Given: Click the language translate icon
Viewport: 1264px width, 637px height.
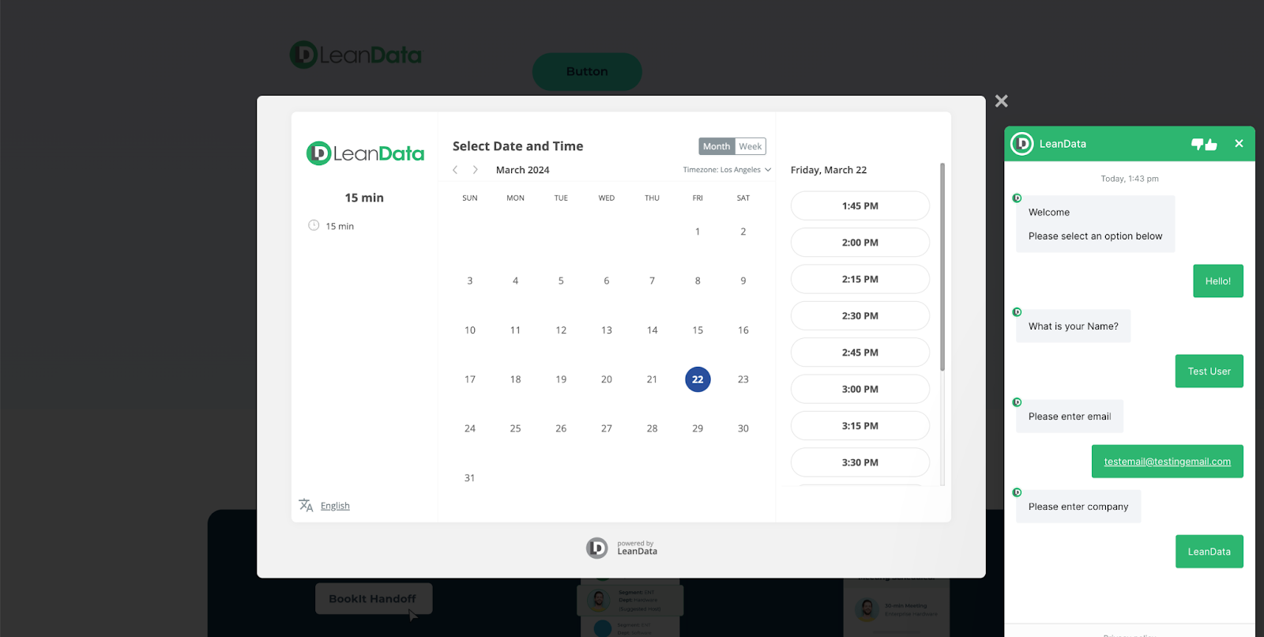Looking at the screenshot, I should coord(306,505).
